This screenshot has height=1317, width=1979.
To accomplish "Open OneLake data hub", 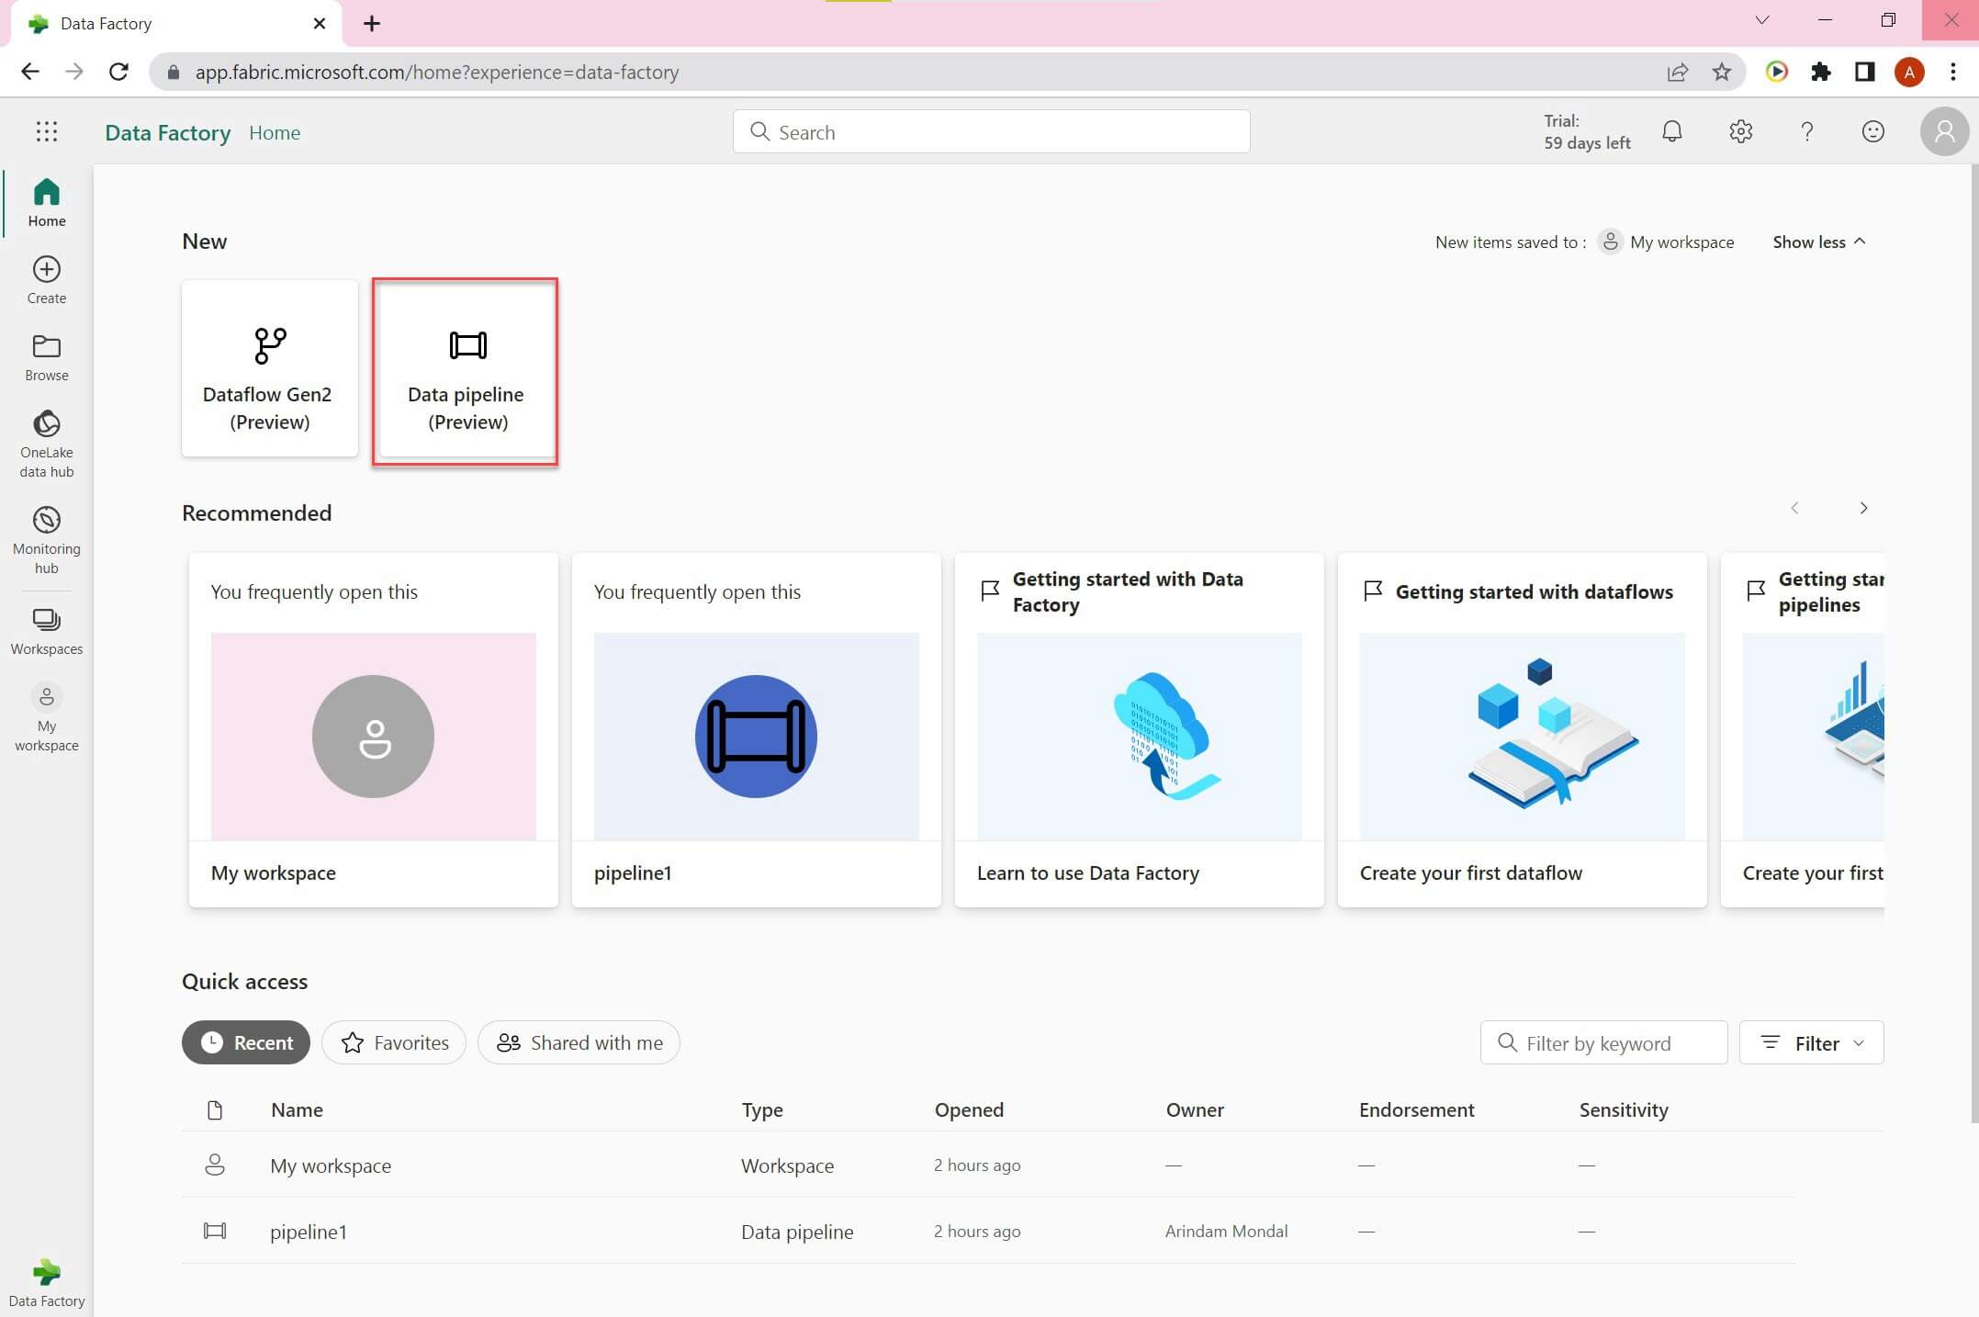I will point(46,444).
